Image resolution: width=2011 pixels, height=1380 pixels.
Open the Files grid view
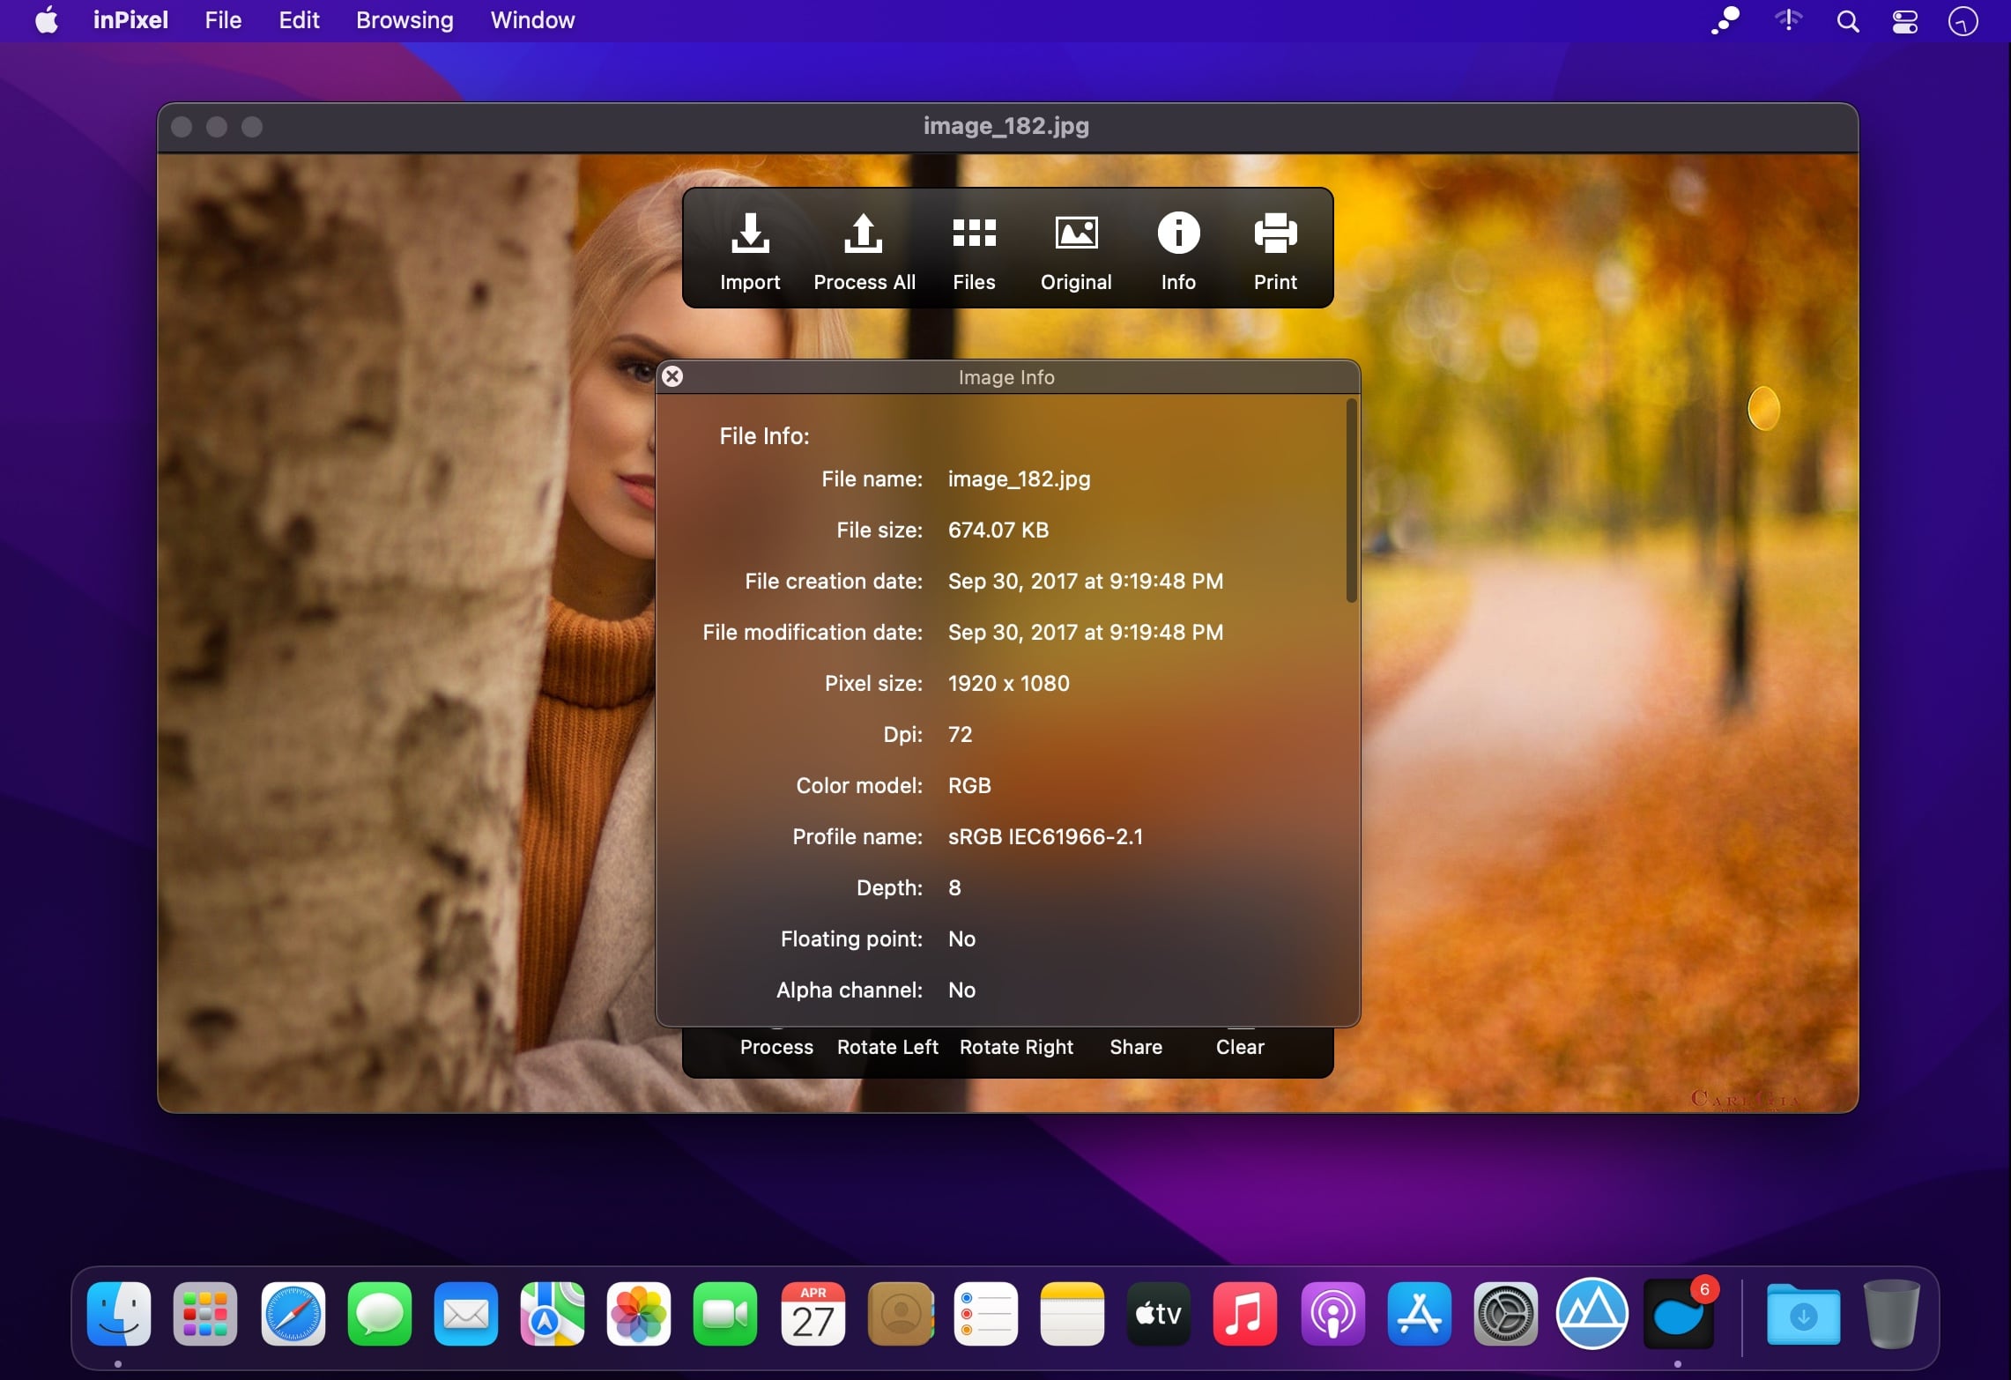click(x=974, y=234)
